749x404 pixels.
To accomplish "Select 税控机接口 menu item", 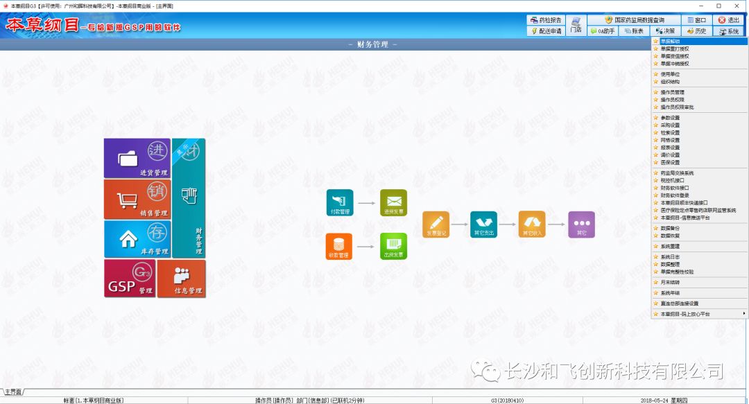I will click(x=699, y=180).
